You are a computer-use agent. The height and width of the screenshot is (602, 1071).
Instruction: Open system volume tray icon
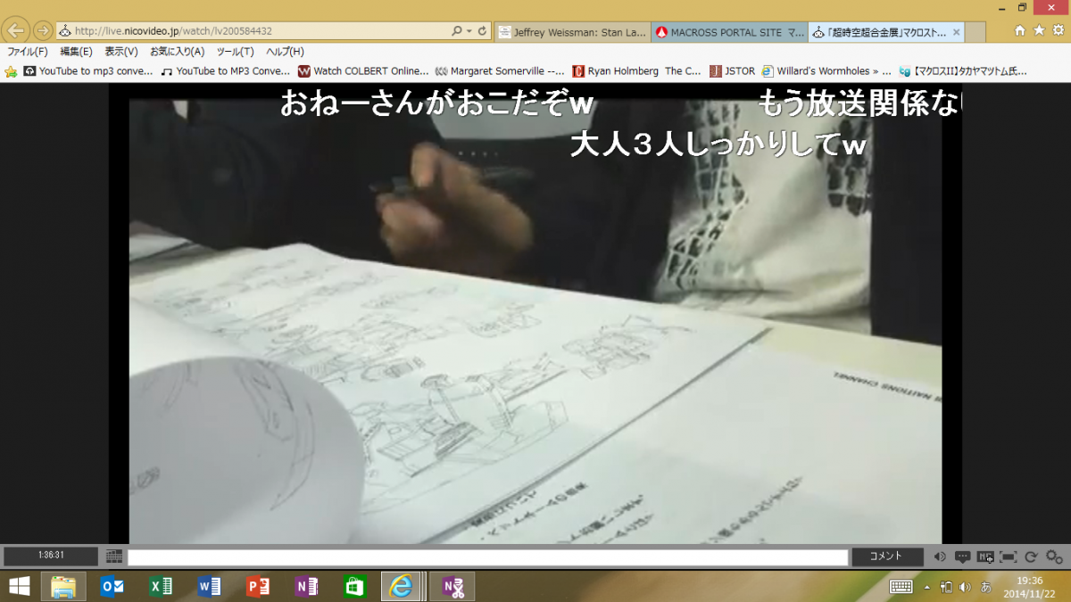pos(965,587)
